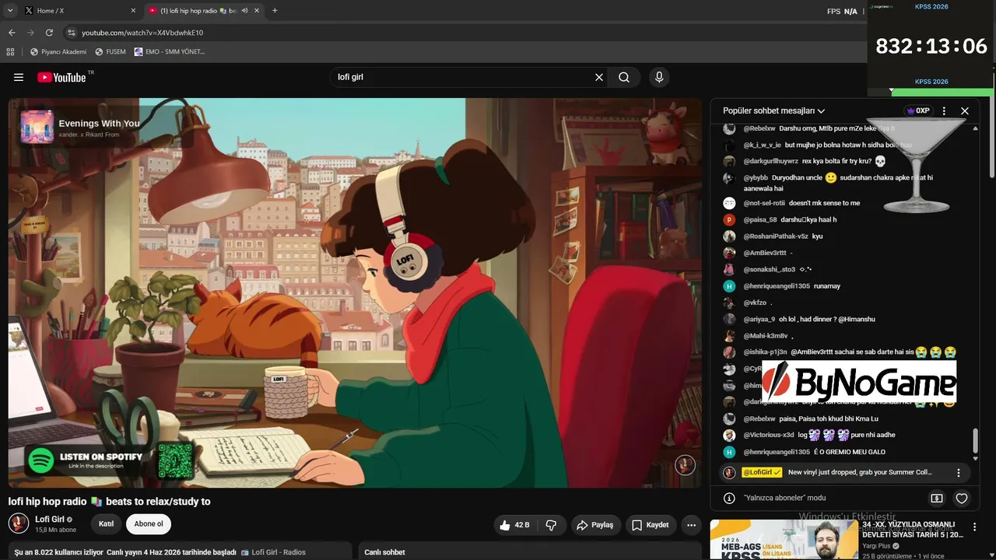Save the video with 'Kaydet'
The height and width of the screenshot is (560, 996).
[x=650, y=525]
